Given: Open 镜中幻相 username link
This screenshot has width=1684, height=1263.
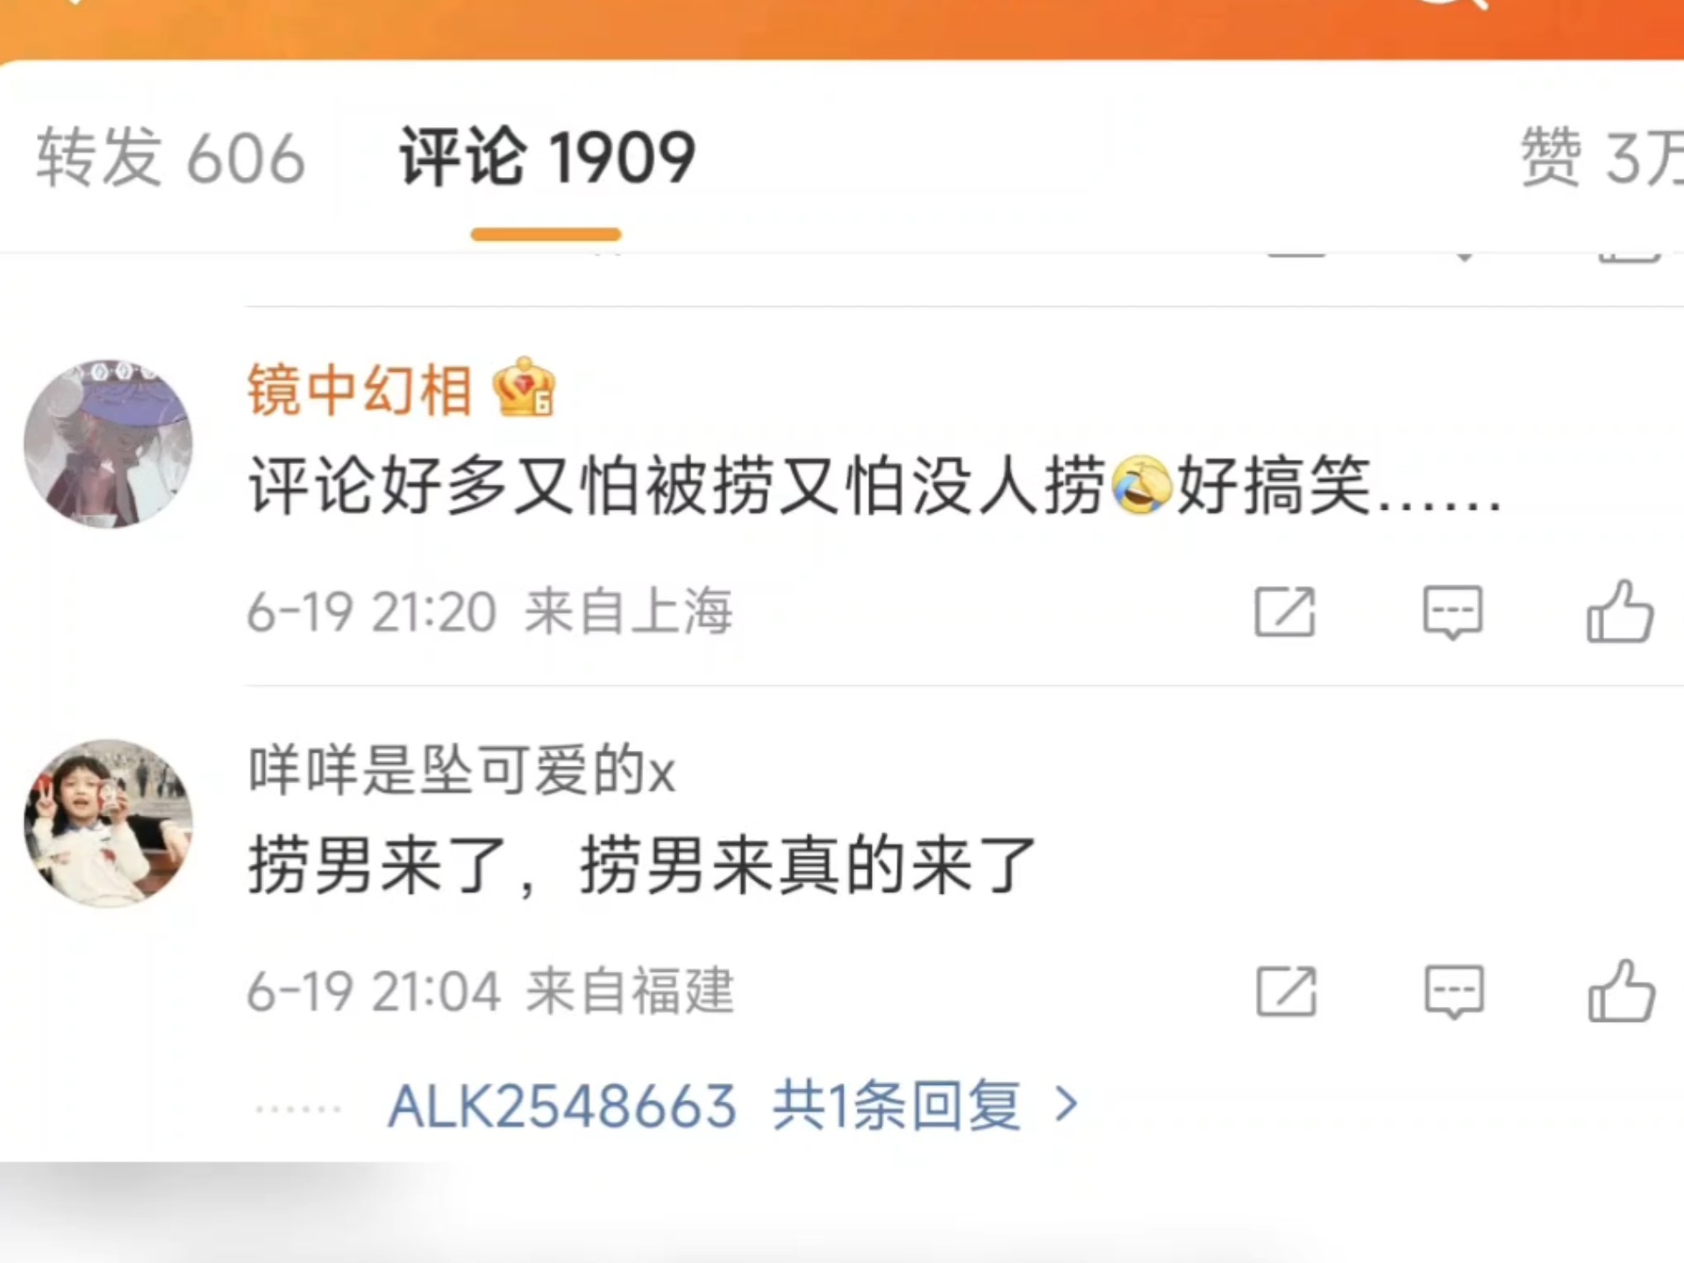Looking at the screenshot, I should click(360, 389).
